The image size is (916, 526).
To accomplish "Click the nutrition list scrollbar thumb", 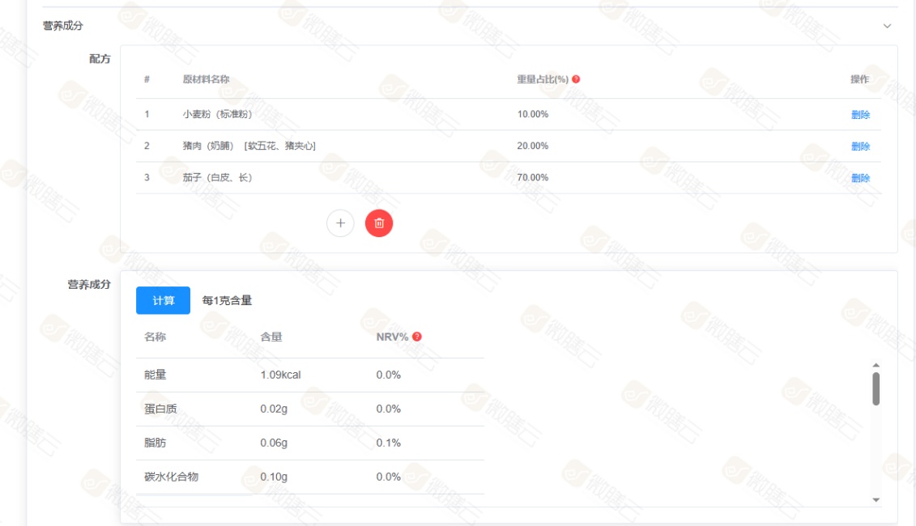I will click(876, 388).
